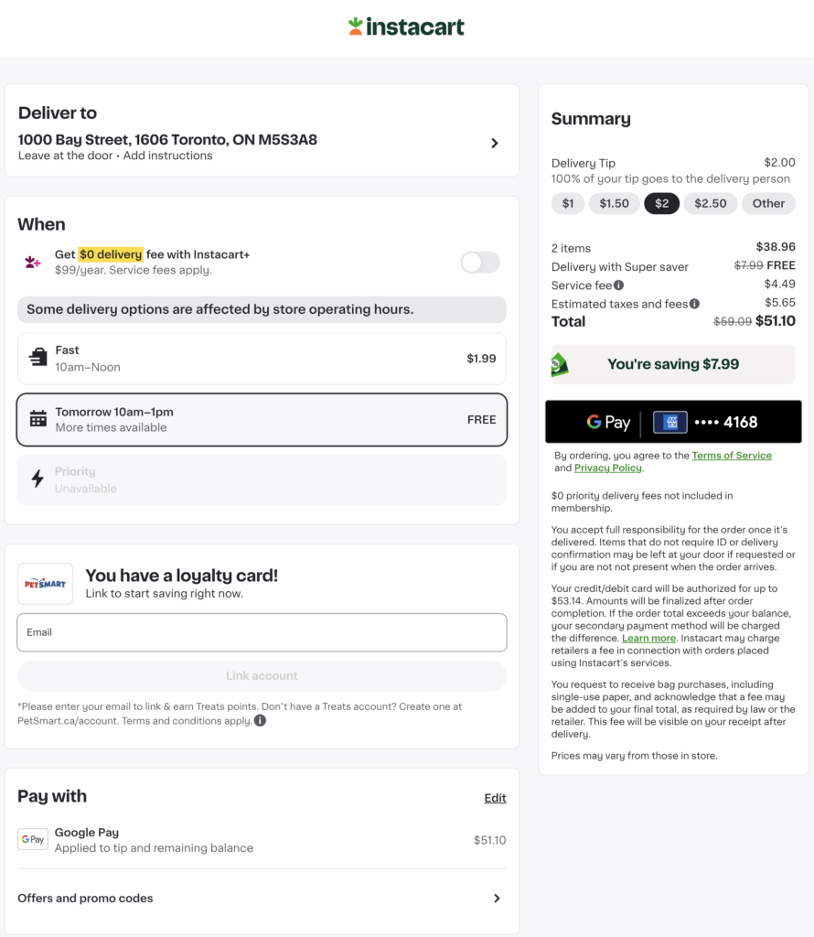814x937 pixels.
Task: Click the Service fee info icon
Action: 620,285
